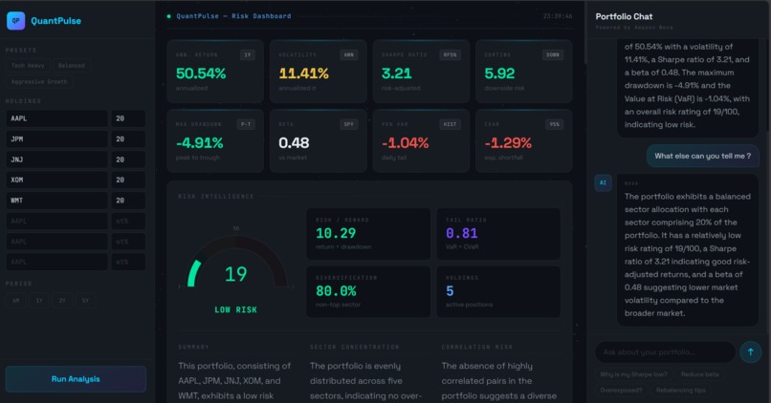Click the 50.54% annualized return value
The width and height of the screenshot is (771, 403).
(201, 74)
